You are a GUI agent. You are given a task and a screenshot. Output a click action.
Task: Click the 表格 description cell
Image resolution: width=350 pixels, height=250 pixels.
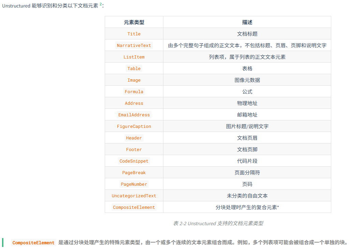pyautogui.click(x=247, y=69)
